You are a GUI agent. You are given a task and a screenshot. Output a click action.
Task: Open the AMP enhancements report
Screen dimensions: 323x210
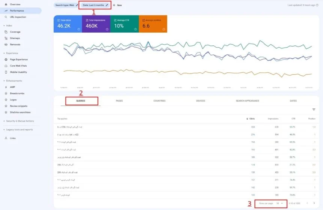[x=12, y=87]
